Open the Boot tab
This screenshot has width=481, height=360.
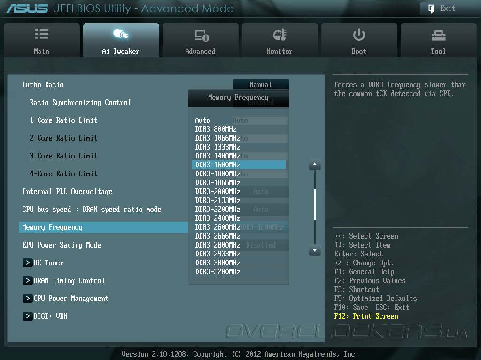(x=359, y=40)
